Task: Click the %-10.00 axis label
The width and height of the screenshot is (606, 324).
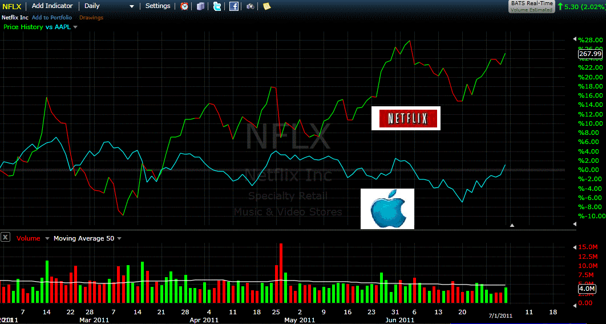Action: pyautogui.click(x=591, y=216)
